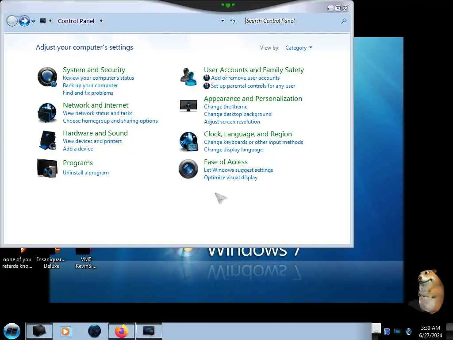Switch to the Control Panel taskbar button
Viewport: 453px width, 340px height.
click(149, 331)
